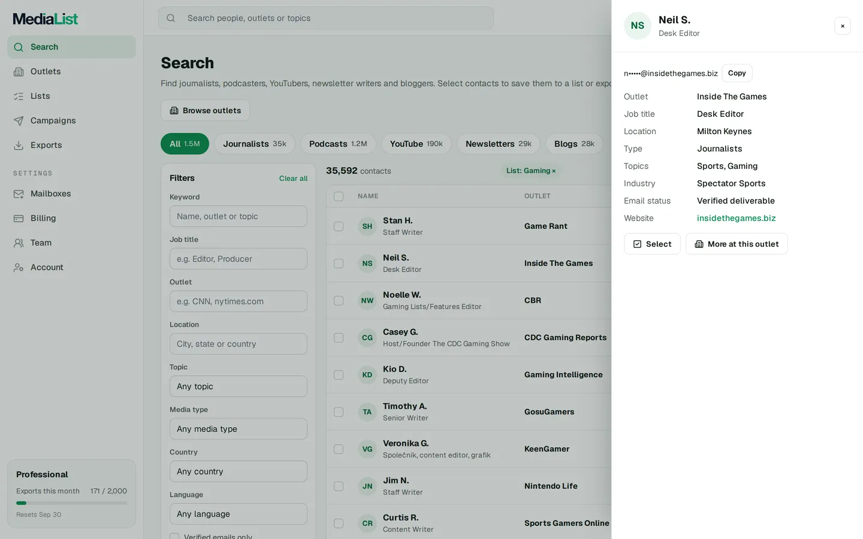Click Timothy A. avatar badge TA

click(x=367, y=412)
